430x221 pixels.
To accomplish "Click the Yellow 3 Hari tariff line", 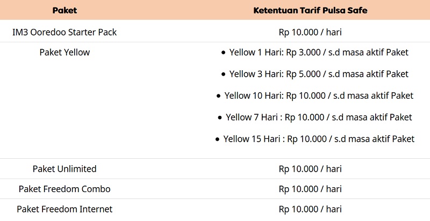I will pos(319,74).
